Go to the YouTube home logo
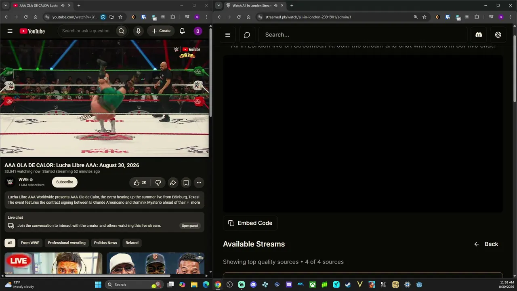The height and width of the screenshot is (291, 517). click(32, 31)
